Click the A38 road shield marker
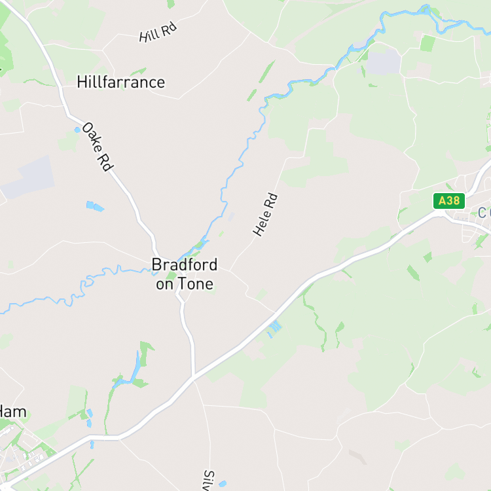 (x=448, y=201)
